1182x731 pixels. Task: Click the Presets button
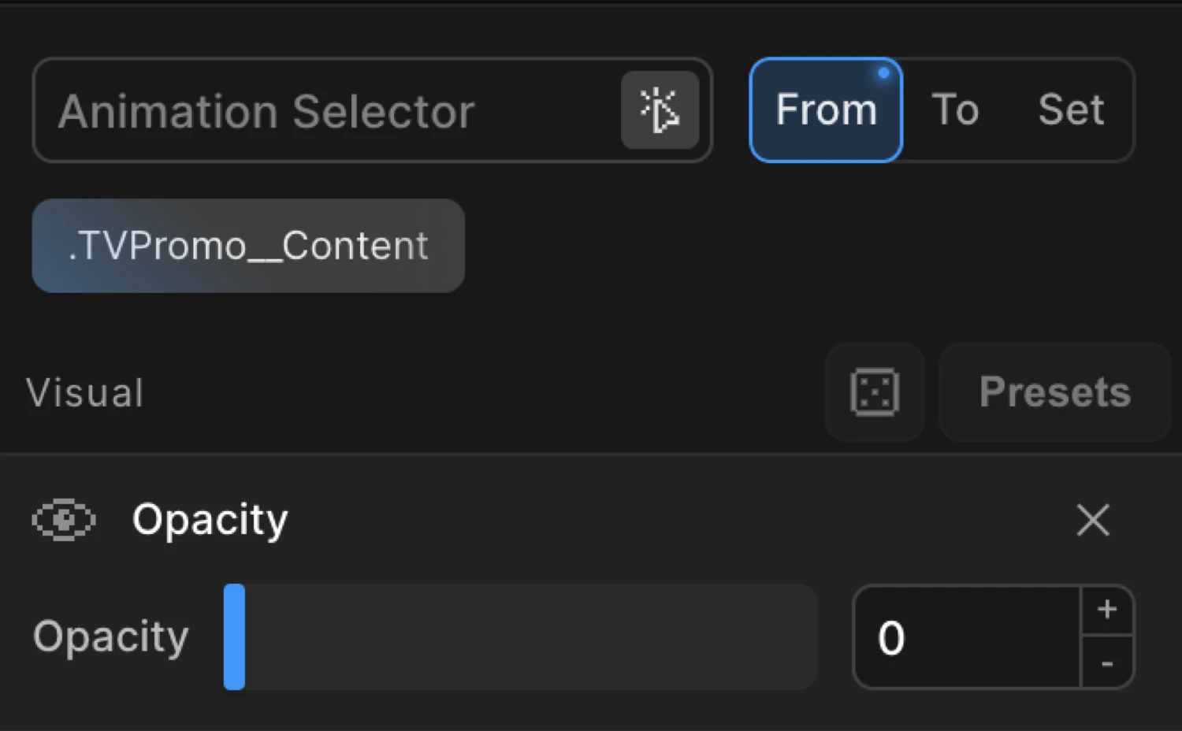point(1054,392)
